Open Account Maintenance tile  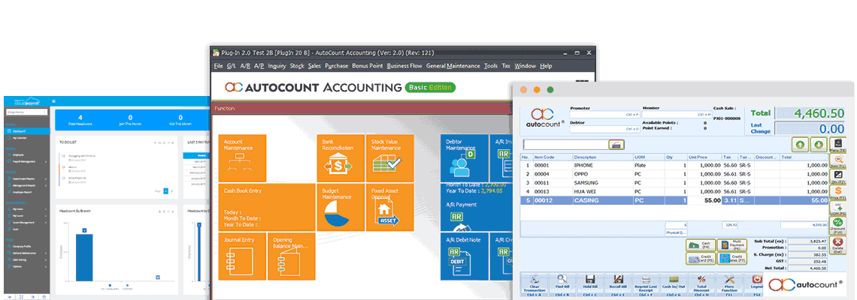[242, 158]
